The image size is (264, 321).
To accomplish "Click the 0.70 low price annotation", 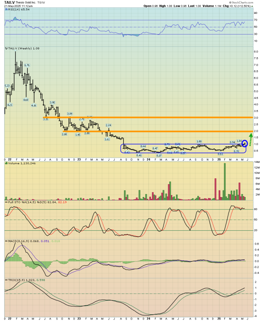I will pyautogui.click(x=236, y=151).
